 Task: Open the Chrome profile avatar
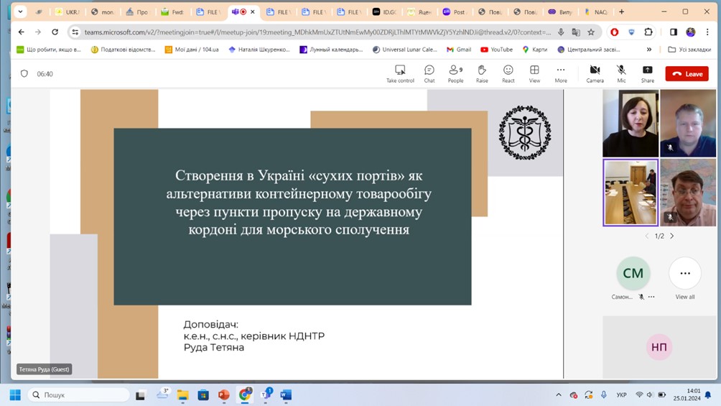(x=691, y=32)
